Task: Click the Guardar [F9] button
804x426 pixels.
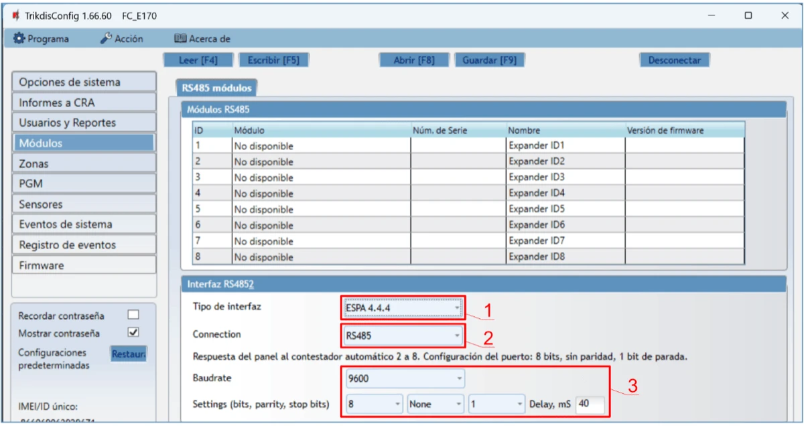Action: point(489,60)
